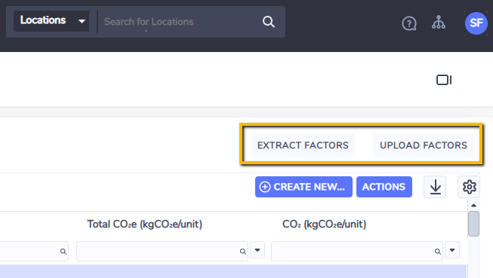Click the download arrow icon
The image size is (493, 278).
[x=435, y=187]
